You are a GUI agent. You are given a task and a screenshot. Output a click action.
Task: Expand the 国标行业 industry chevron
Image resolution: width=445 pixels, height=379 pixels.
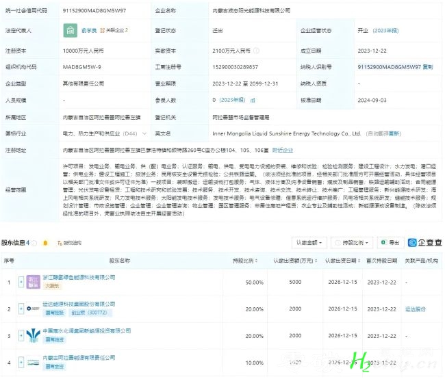[x=144, y=133]
